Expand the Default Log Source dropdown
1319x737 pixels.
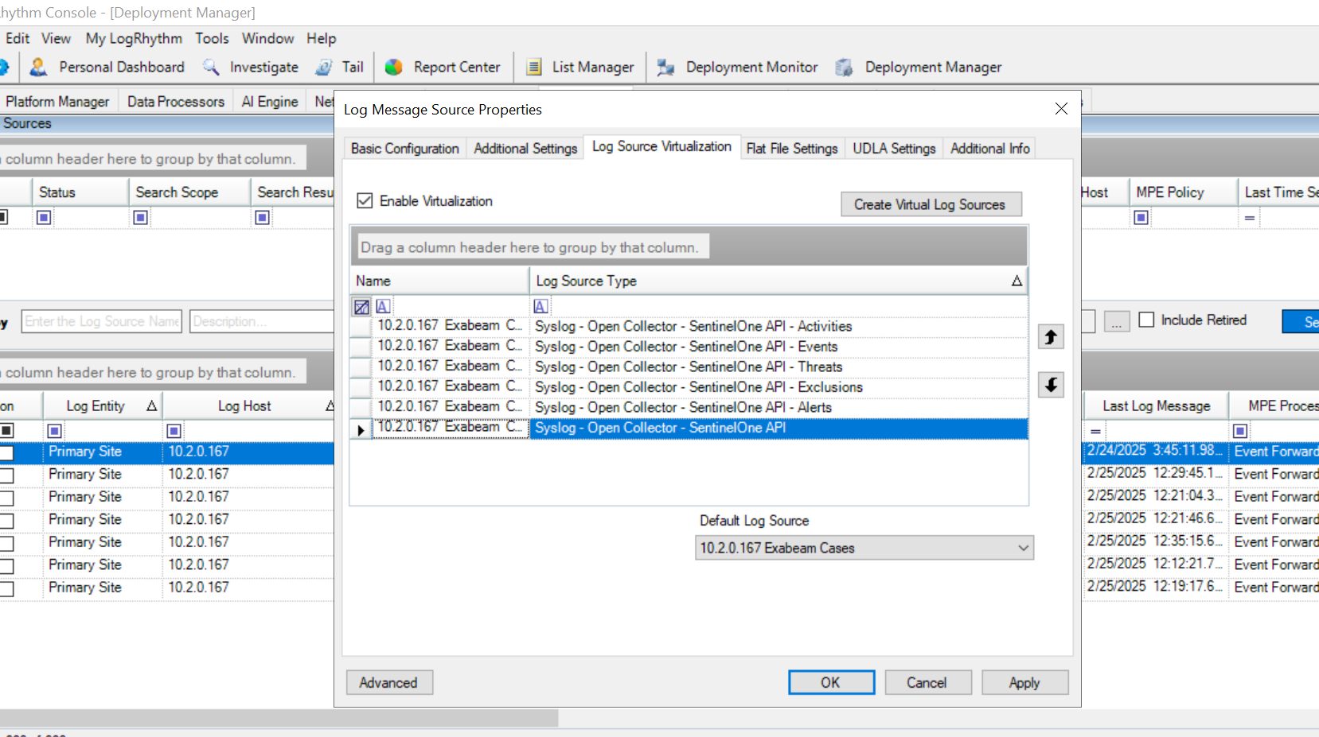(1023, 548)
